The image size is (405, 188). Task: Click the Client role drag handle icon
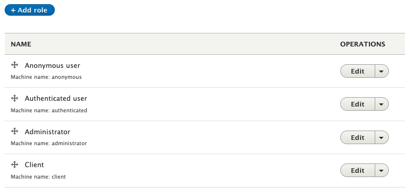15,164
